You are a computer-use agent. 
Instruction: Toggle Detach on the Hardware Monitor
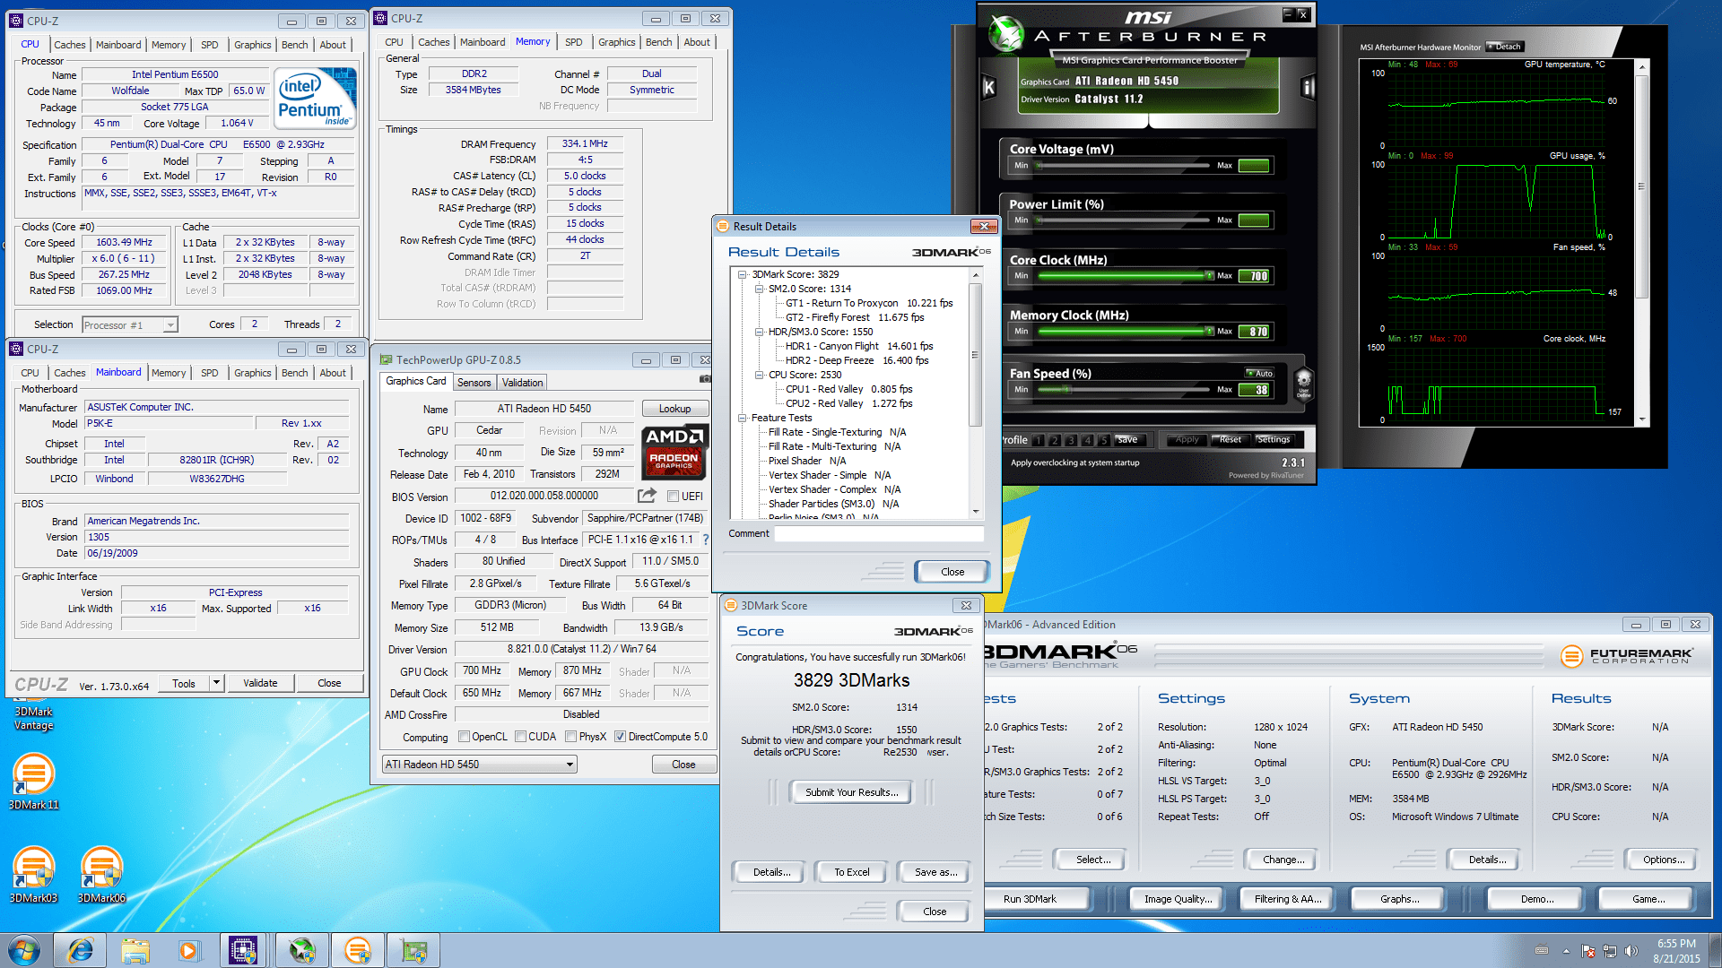[1505, 47]
